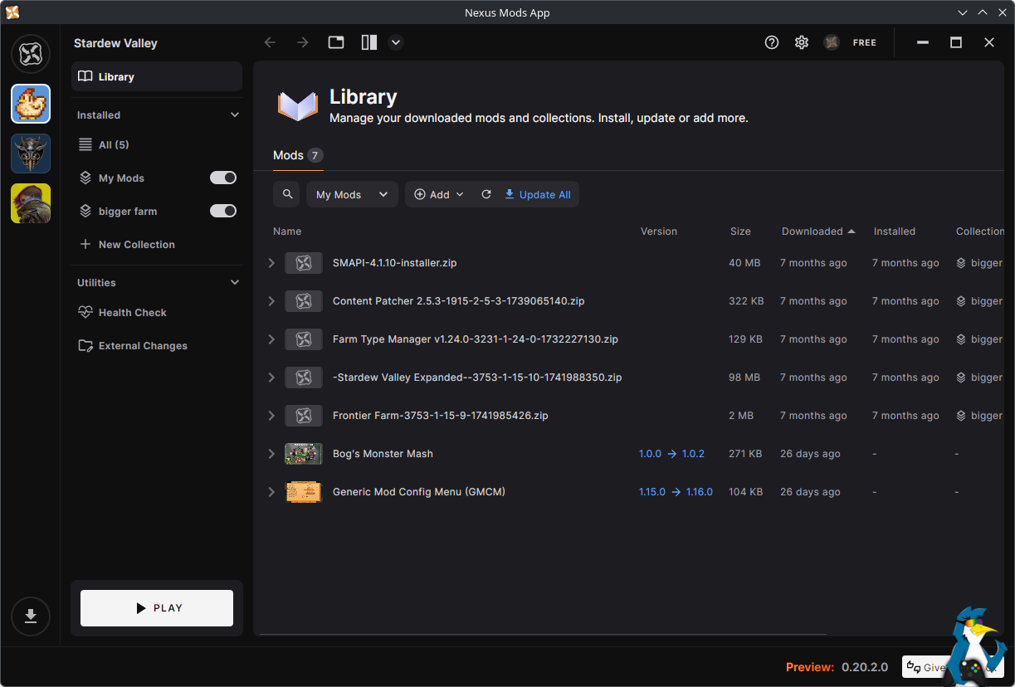This screenshot has width=1015, height=687.
Task: Expand the SMAPI-4.1.10-installer.zip row
Action: pos(271,263)
